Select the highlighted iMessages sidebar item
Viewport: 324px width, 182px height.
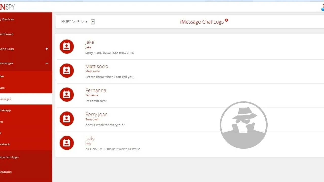pos(26,99)
